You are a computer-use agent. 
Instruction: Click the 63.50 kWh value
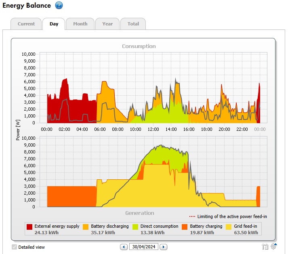click(x=246, y=233)
